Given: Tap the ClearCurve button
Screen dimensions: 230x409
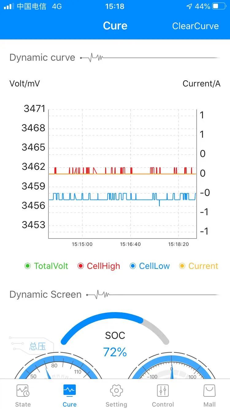Looking at the screenshot, I should pos(195,26).
